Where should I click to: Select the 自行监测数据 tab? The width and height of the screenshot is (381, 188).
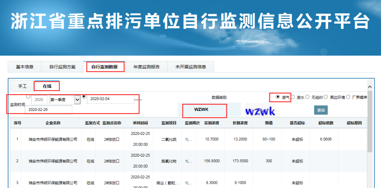[x=104, y=67]
